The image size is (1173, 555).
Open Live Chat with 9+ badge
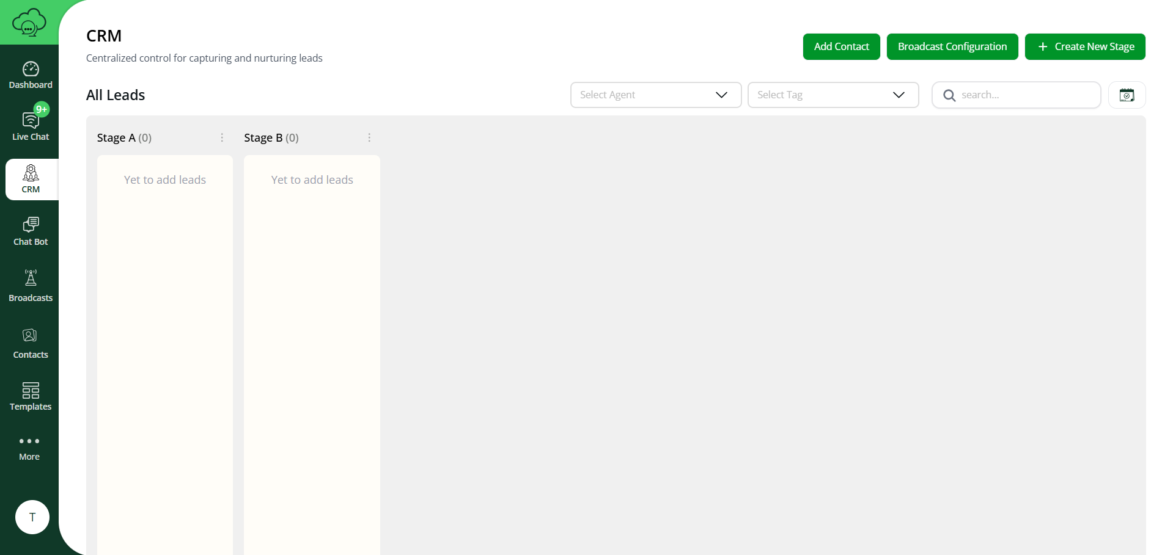(x=31, y=126)
